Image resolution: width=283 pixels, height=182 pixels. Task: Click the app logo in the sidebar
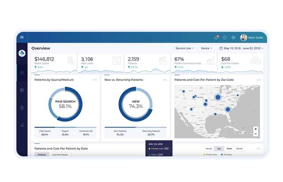click(x=22, y=53)
